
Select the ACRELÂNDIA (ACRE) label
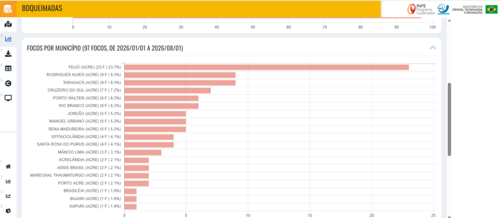coord(90,160)
